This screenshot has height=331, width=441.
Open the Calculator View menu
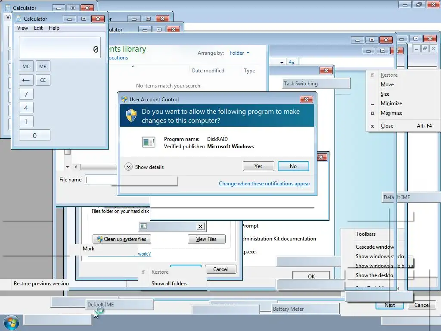[x=22, y=28]
